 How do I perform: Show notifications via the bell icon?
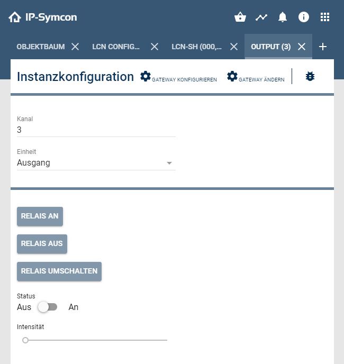283,17
